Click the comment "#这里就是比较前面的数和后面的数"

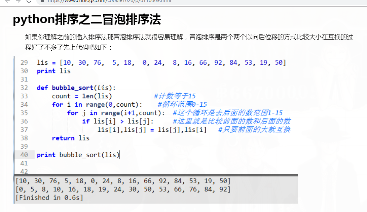click(231, 121)
